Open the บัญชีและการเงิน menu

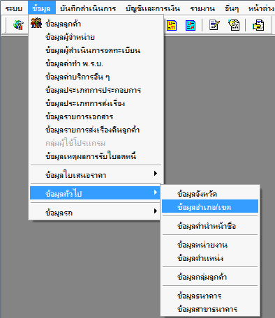[153, 8]
